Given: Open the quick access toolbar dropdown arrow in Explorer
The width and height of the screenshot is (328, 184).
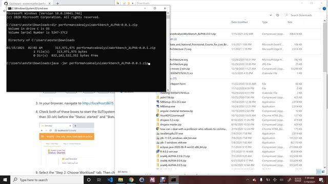Looking at the screenshot, I should (133, 3).
